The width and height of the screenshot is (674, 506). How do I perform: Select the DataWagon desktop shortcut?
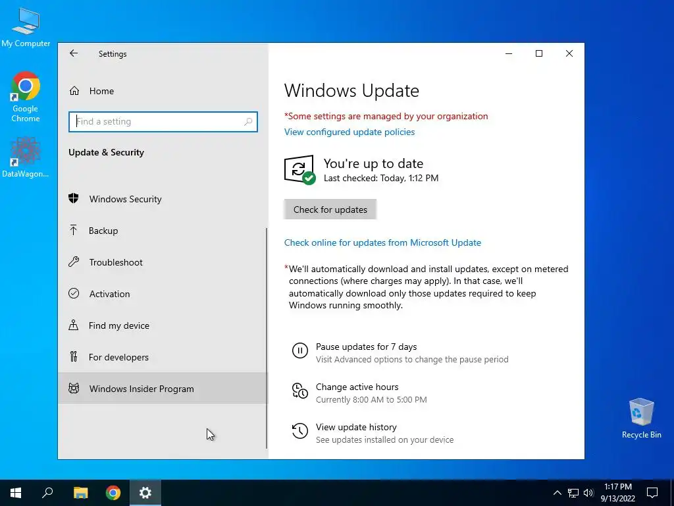pyautogui.click(x=26, y=157)
